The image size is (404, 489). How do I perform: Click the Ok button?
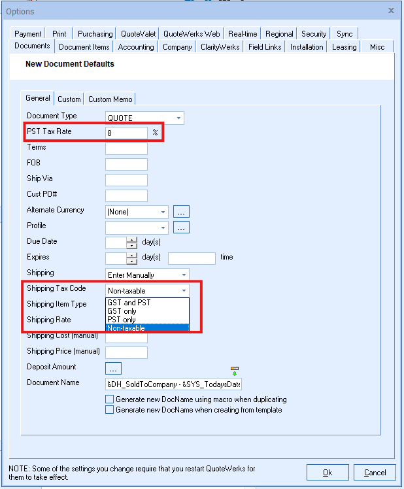pyautogui.click(x=328, y=473)
